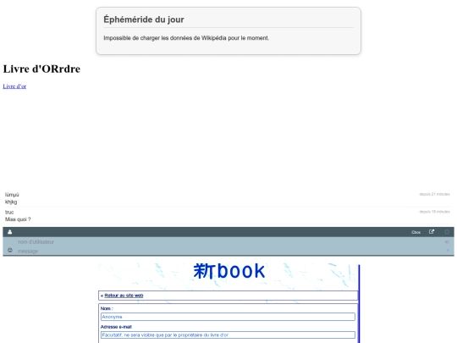This screenshot has width=457, height=343.
Task: Open the "Livre d'or" link
Action: click(14, 86)
